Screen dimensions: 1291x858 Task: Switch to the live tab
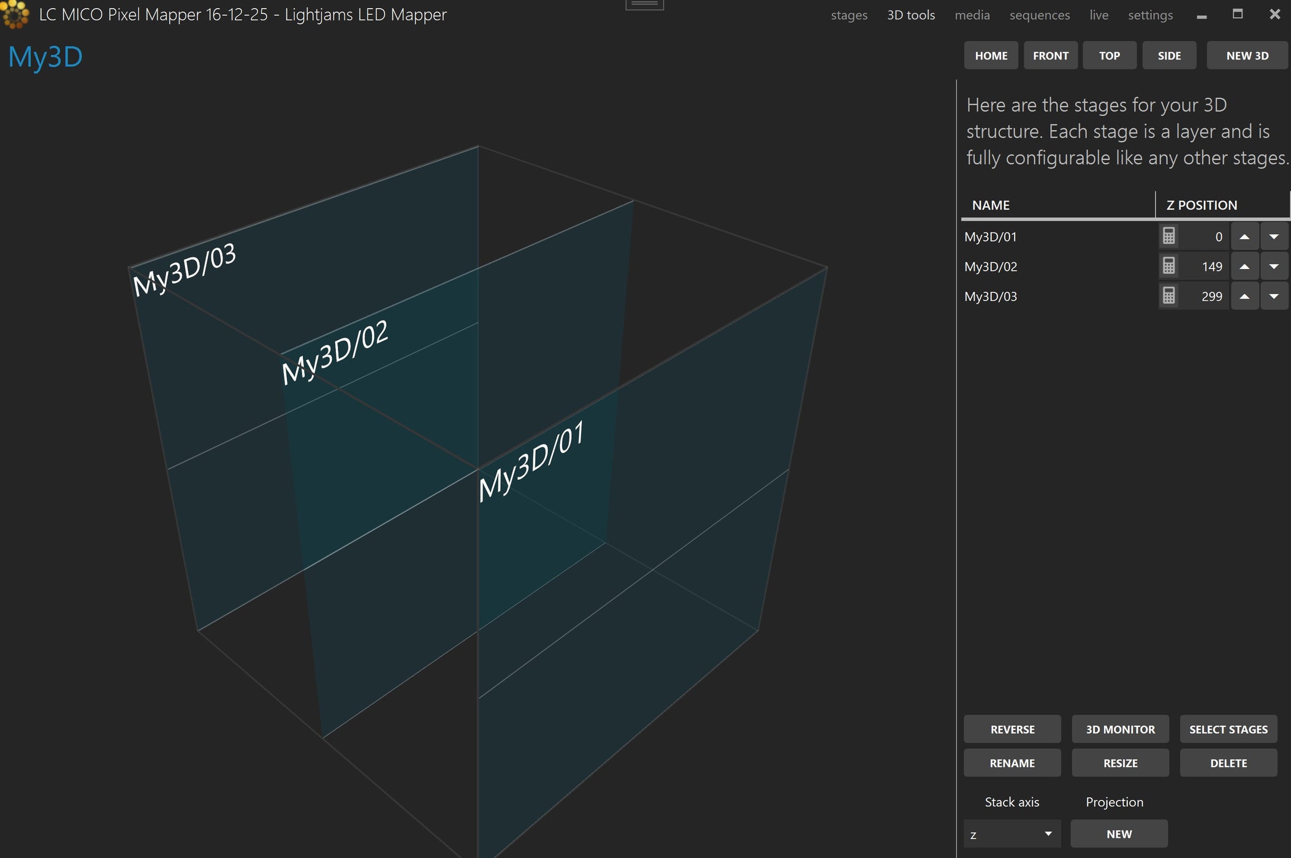[x=1099, y=15]
